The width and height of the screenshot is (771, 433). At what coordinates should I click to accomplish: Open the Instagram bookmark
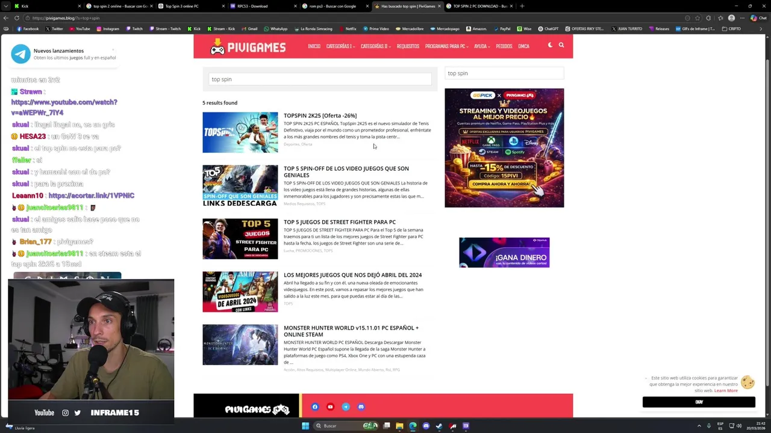tap(107, 29)
